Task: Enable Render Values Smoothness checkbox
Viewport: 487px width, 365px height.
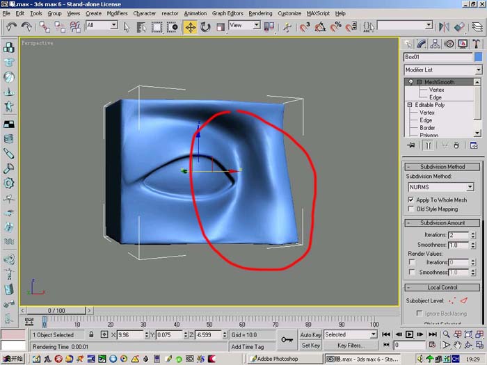Action: (x=412, y=273)
